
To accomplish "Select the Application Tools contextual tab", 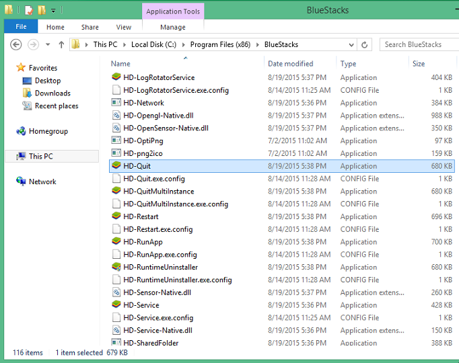I will coord(173,11).
